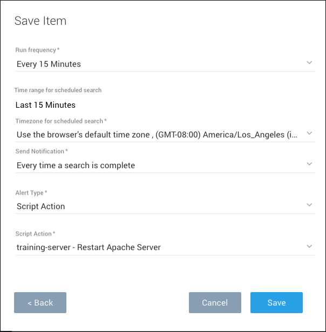The height and width of the screenshot is (332, 326).
Task: Click the Timezone field chevron arrow
Action: point(309,133)
